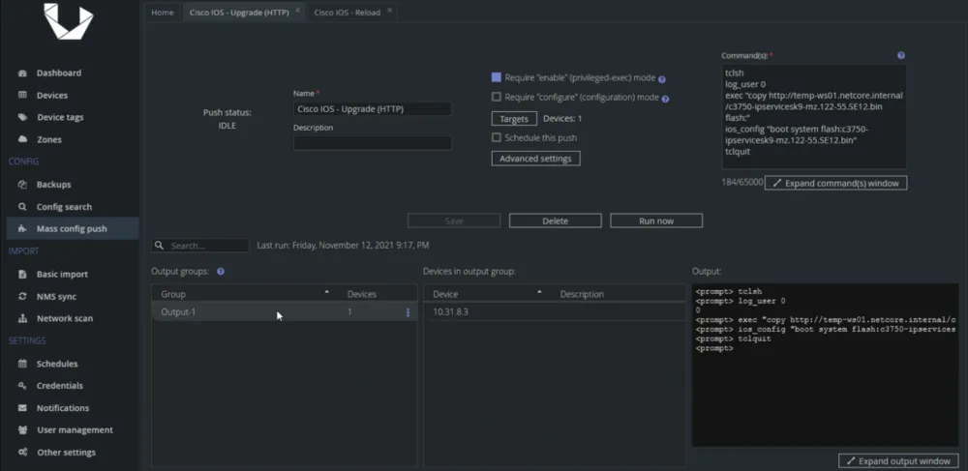Click the Devices column header in Output groups
The height and width of the screenshot is (471, 968).
pyautogui.click(x=362, y=294)
